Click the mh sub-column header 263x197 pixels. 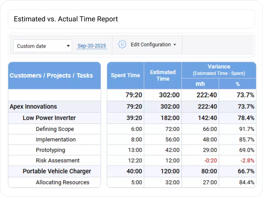[200, 84]
